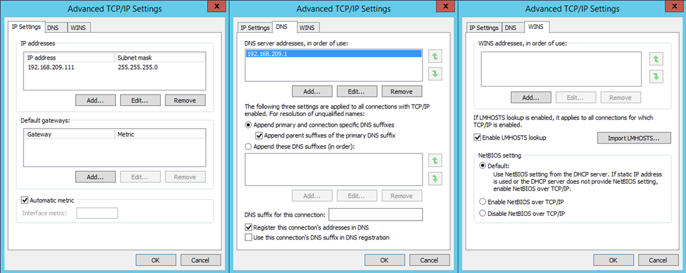Click Import LMHOSTS button
The image size is (686, 273).
(634, 138)
